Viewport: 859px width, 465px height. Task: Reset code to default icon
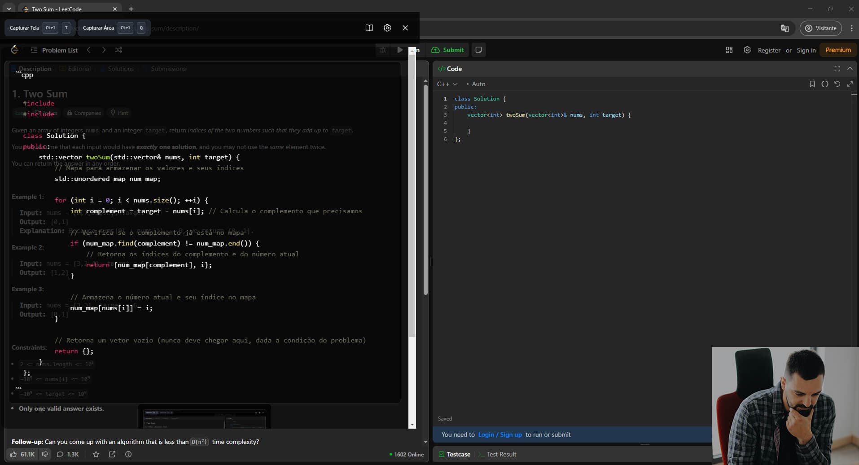pos(837,84)
